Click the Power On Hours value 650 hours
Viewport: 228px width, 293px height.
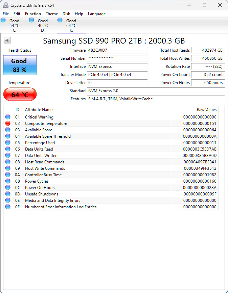coord(208,83)
